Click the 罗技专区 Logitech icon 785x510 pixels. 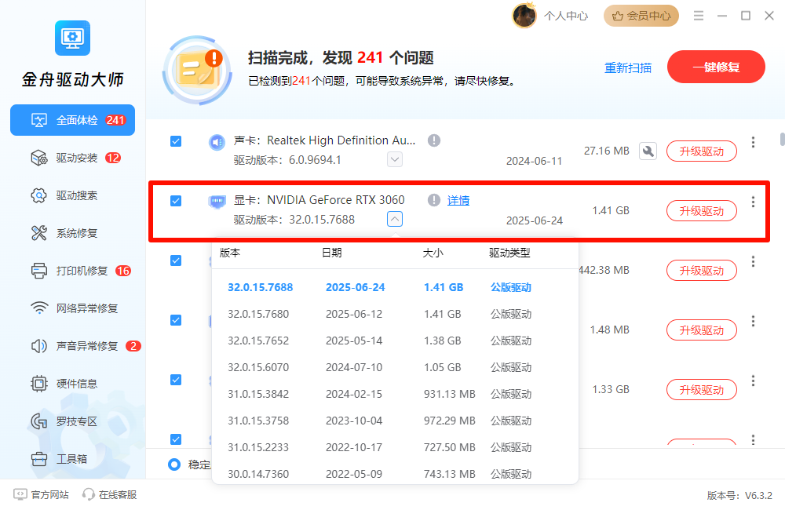pyautogui.click(x=39, y=421)
